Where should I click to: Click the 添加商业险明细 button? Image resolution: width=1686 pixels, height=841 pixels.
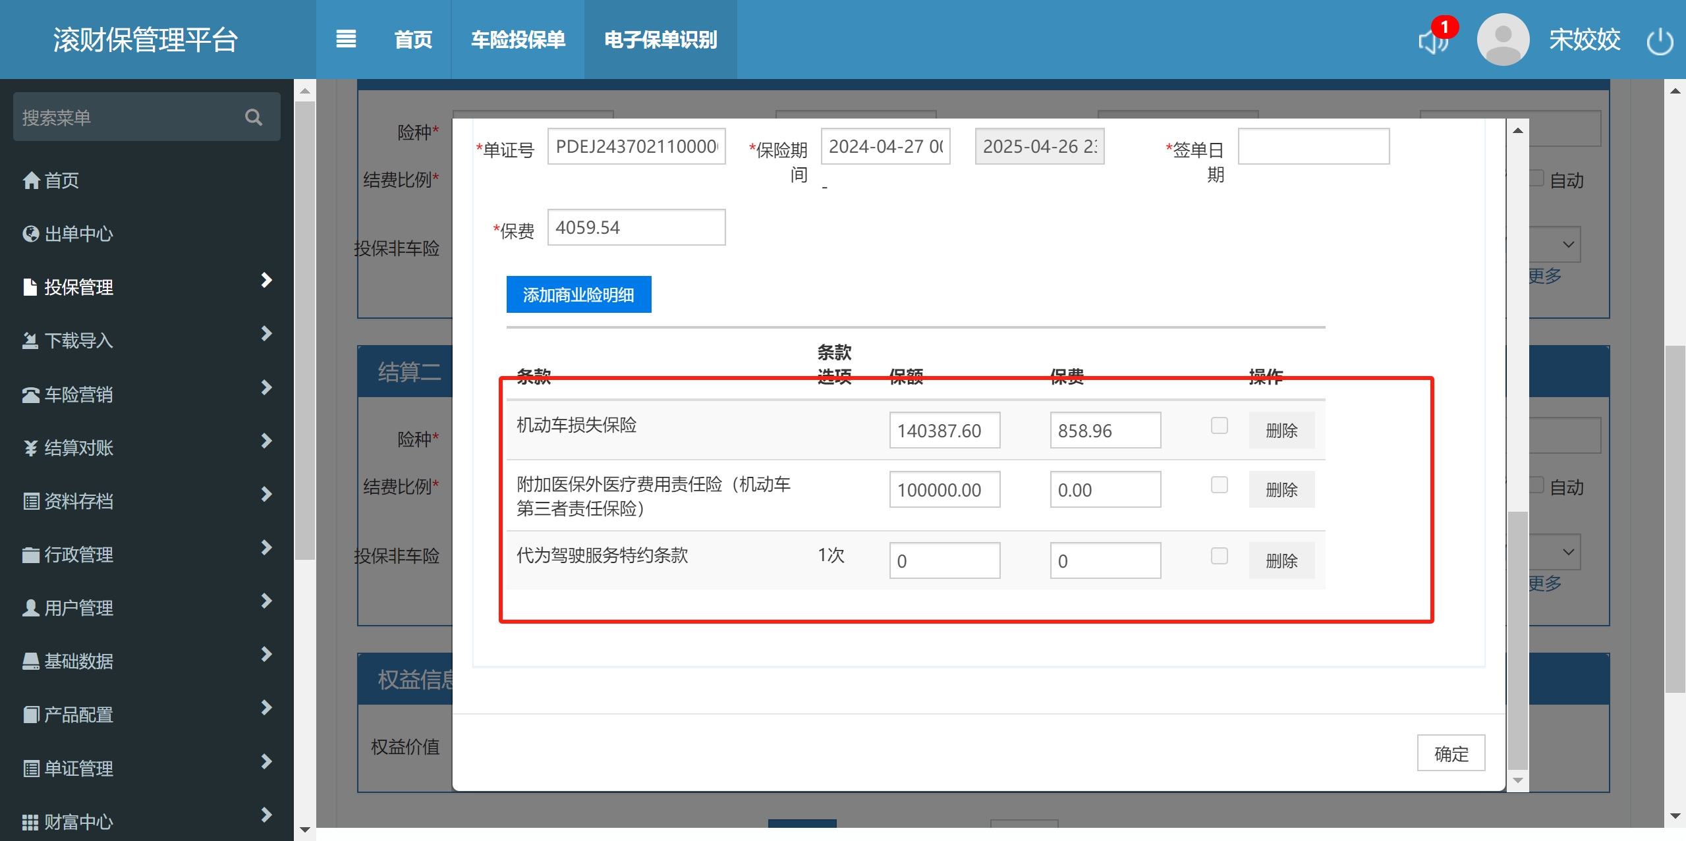[578, 294]
